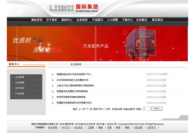Click the arrow icon next to 产品问答 sidebar item
This screenshot has width=195, height=133.
click(x=12, y=94)
